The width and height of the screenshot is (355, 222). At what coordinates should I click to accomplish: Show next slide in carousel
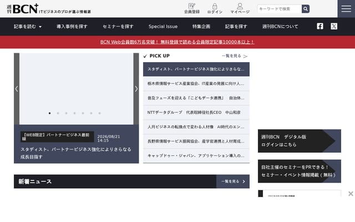coord(136,89)
